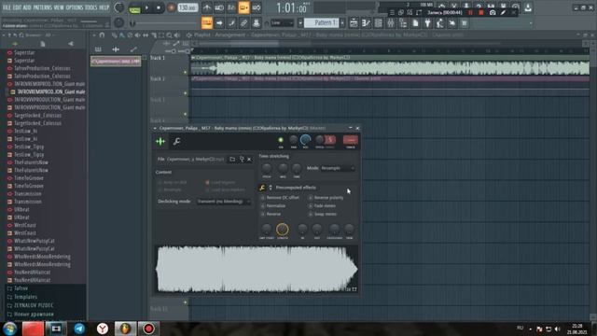Adjust the highlighted LENGTH knob

coord(282,229)
